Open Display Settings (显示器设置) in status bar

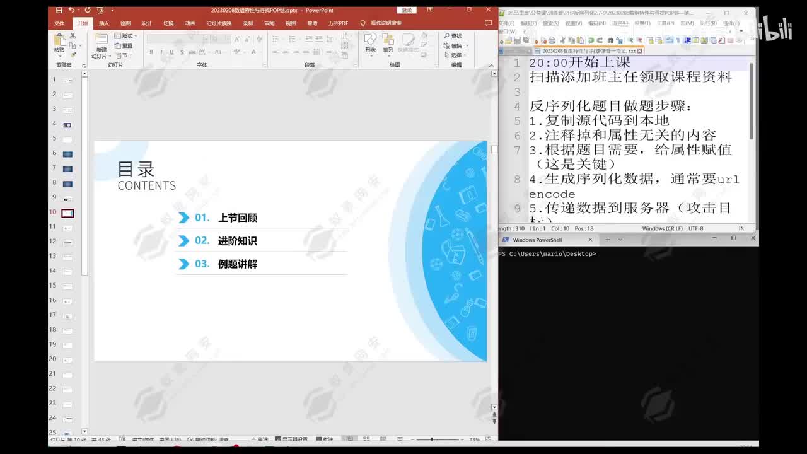coord(291,439)
